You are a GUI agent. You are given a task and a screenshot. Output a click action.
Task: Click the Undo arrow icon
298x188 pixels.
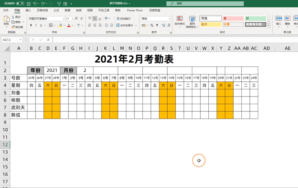pyautogui.click(x=35, y=4)
